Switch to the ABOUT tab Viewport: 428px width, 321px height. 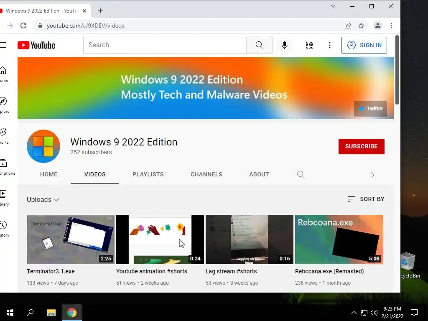pos(259,174)
